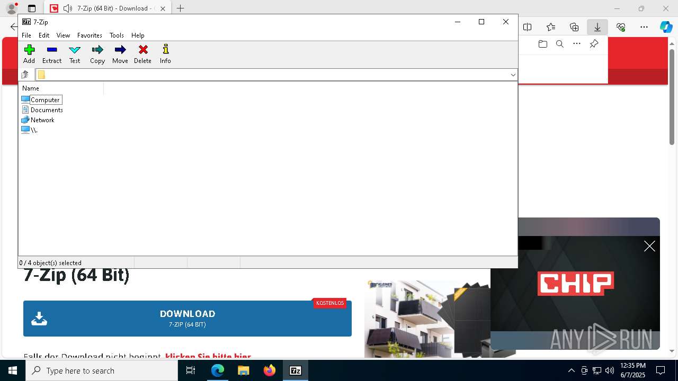Open Microsoft Edge from the taskbar
The width and height of the screenshot is (678, 381).
tap(218, 370)
